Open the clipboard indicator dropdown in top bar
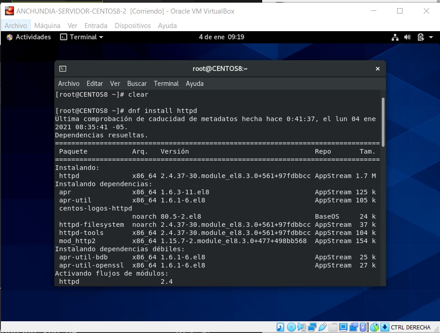 [x=420, y=37]
